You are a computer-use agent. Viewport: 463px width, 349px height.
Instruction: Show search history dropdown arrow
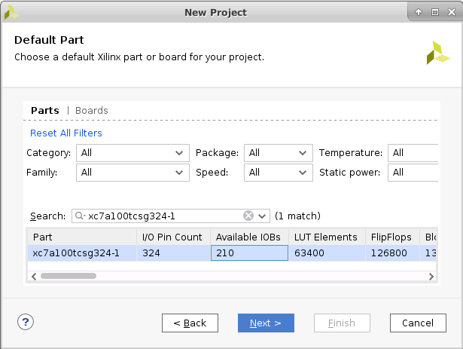point(262,216)
